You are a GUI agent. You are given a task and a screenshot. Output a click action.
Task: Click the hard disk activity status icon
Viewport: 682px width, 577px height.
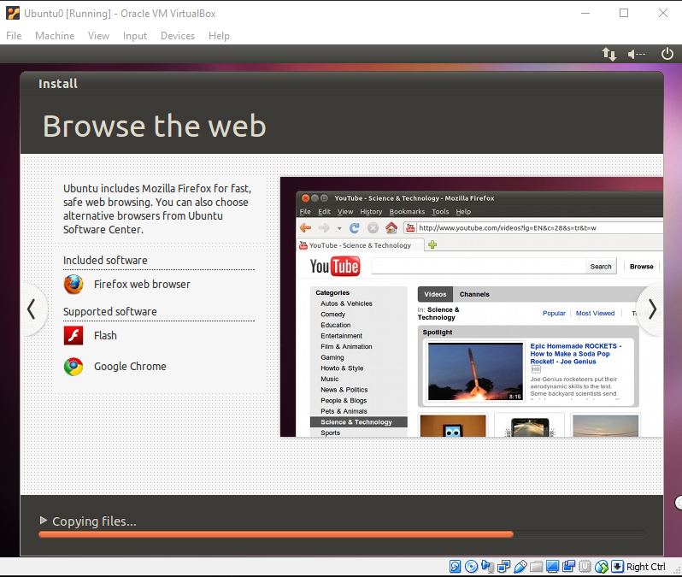[x=455, y=566]
